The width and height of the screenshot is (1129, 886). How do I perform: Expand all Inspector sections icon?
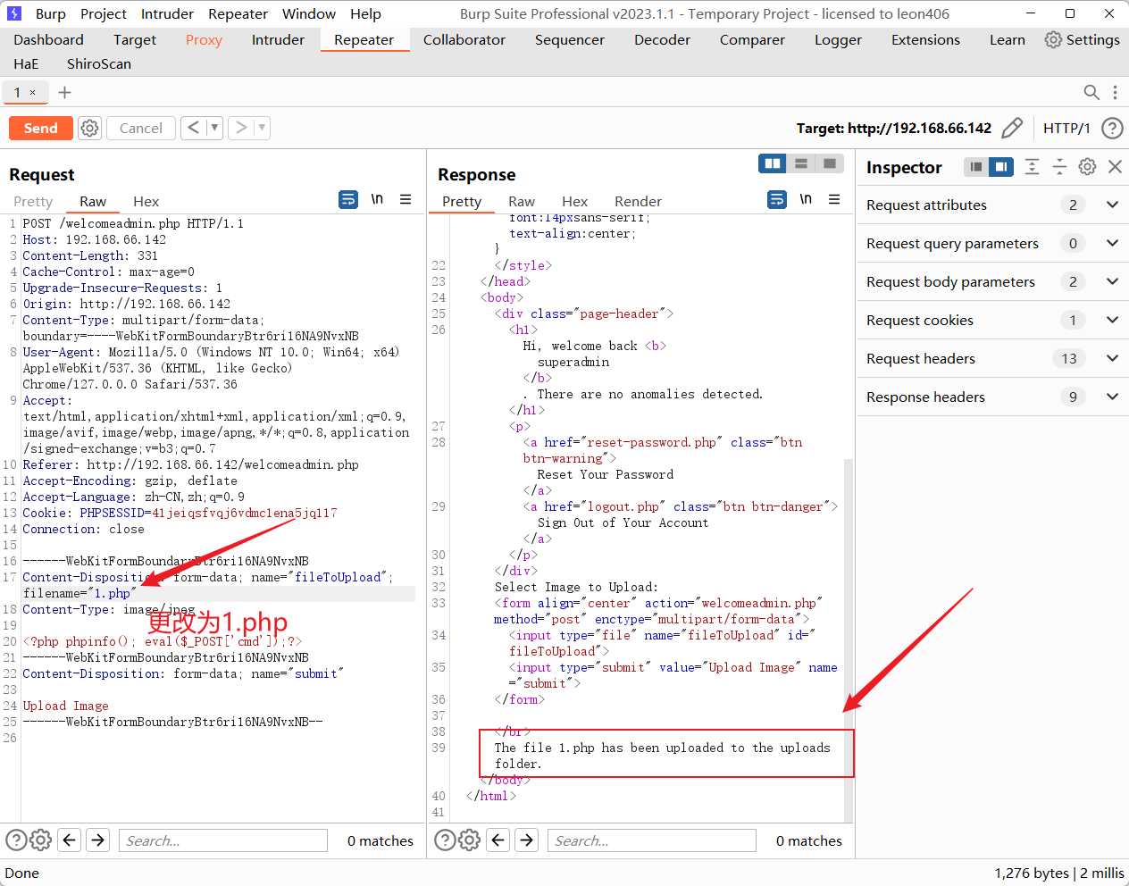(x=1032, y=166)
